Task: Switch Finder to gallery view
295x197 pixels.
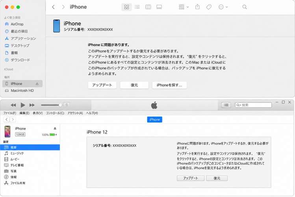Action: click(159, 7)
